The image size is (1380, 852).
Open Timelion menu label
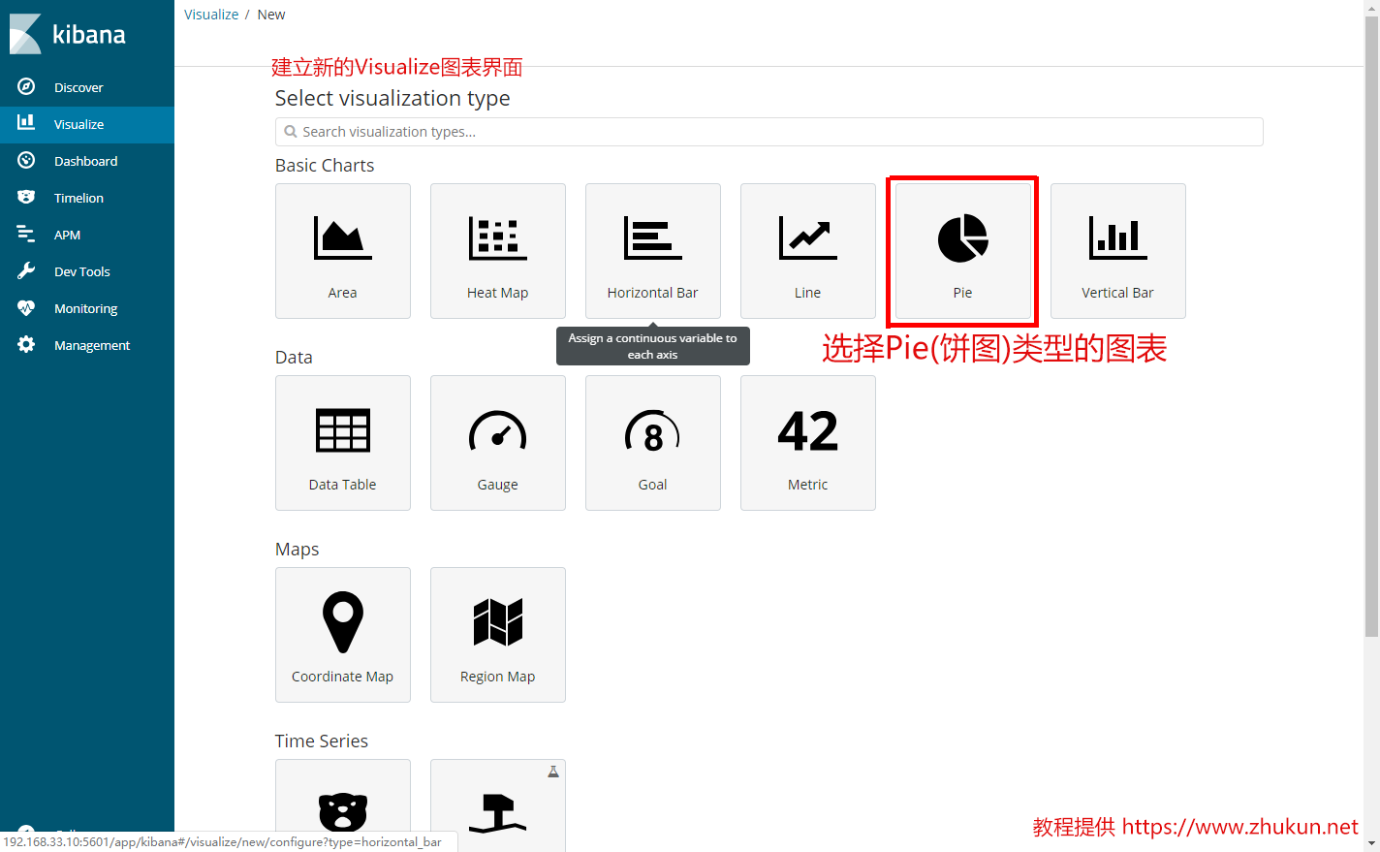tap(78, 198)
